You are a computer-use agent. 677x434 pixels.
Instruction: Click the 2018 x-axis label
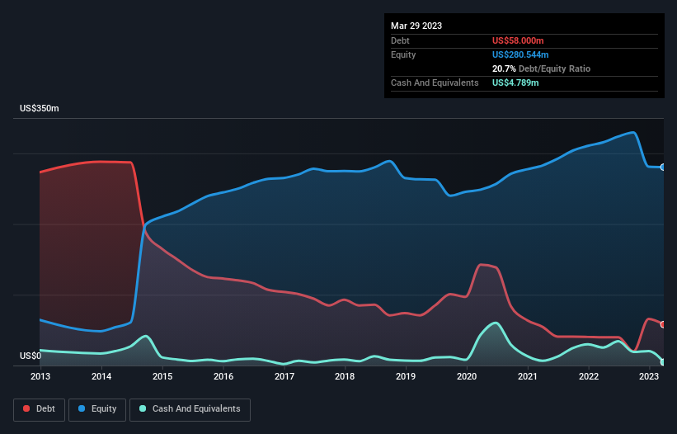(345, 376)
